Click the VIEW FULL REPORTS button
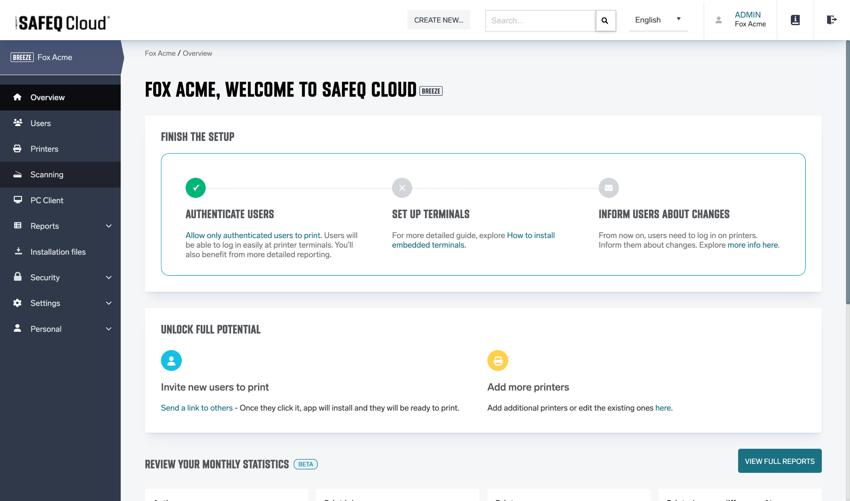850x501 pixels. pyautogui.click(x=779, y=461)
